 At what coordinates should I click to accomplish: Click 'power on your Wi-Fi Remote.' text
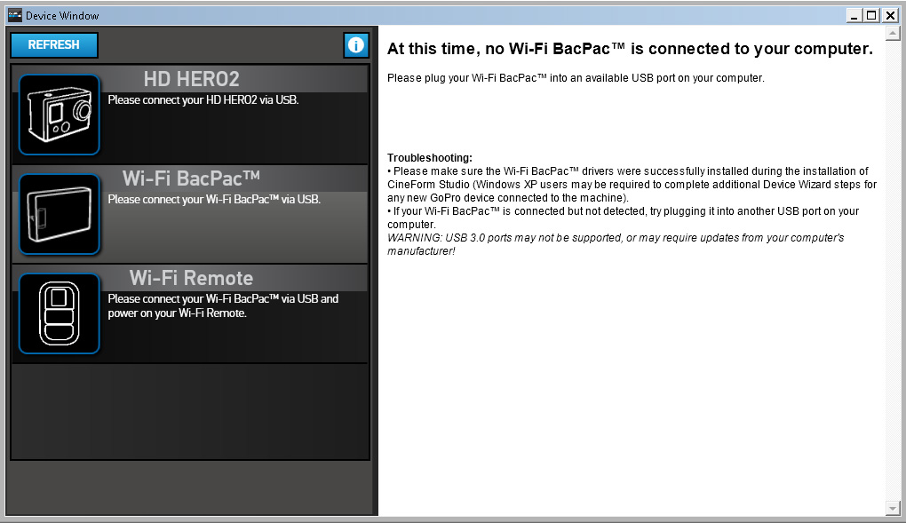(178, 313)
